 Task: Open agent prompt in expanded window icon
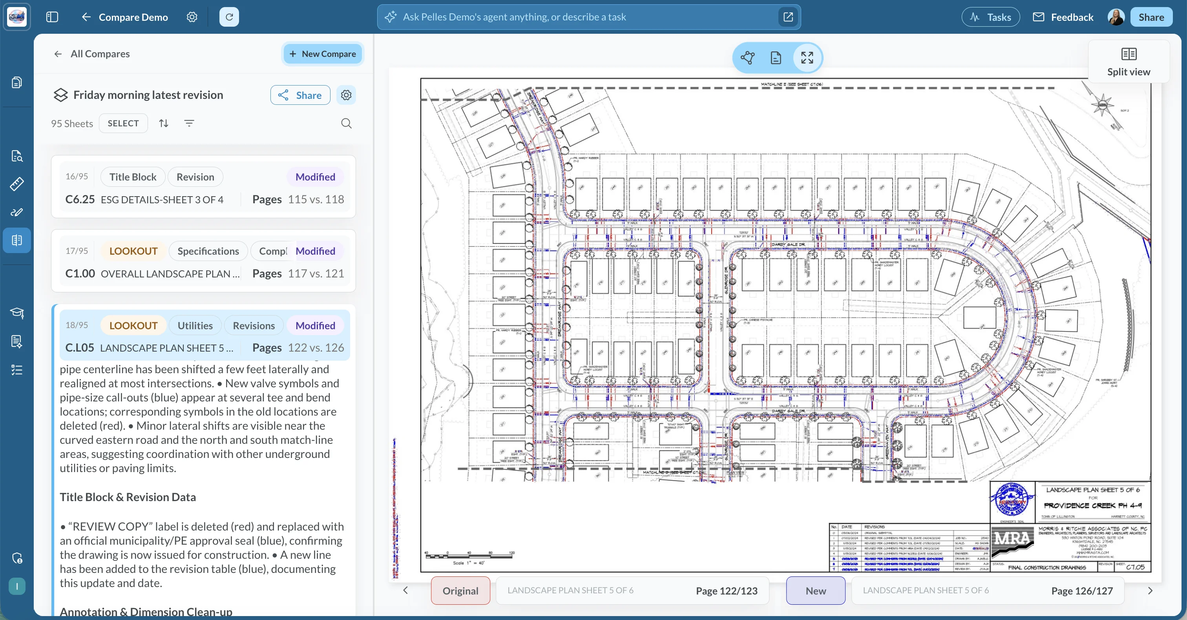(788, 17)
